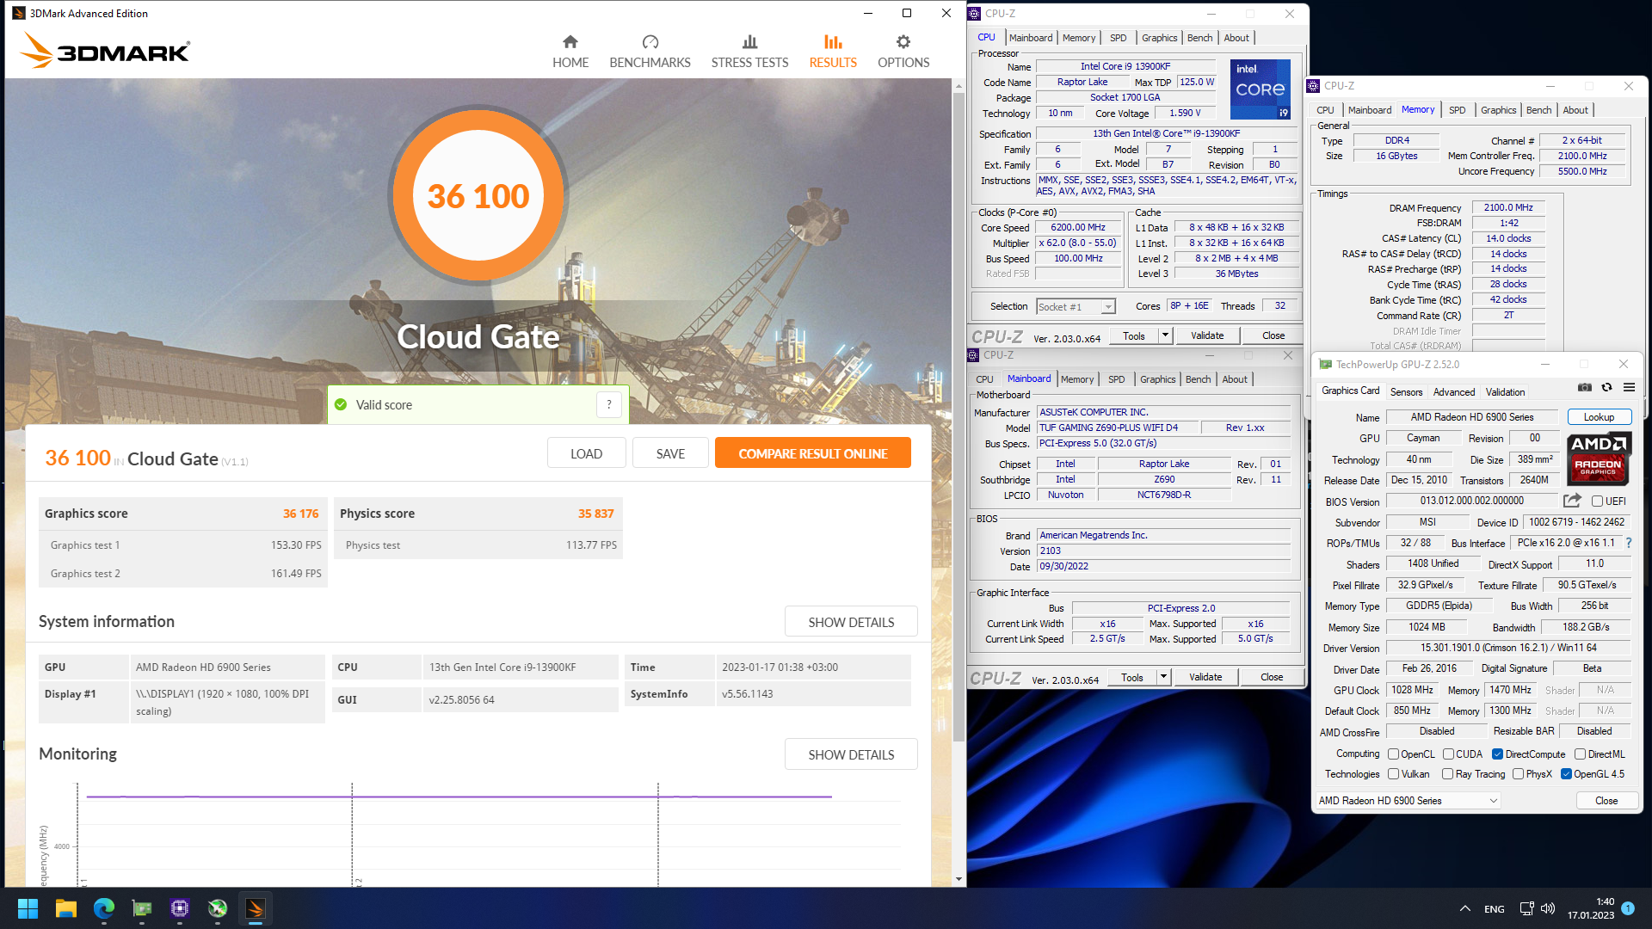The image size is (1652, 929).
Task: Open GPU-Z taskbar icon
Action: (x=142, y=908)
